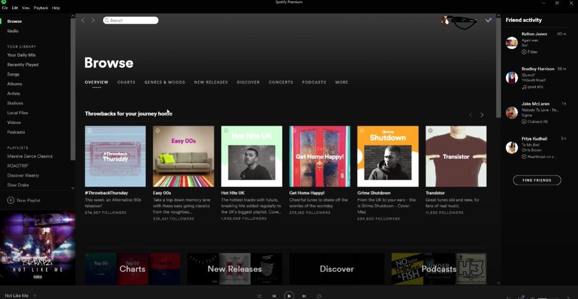This screenshot has height=299, width=578.
Task: Open the #ThrowbackThursday playlist cover
Action: click(115, 157)
